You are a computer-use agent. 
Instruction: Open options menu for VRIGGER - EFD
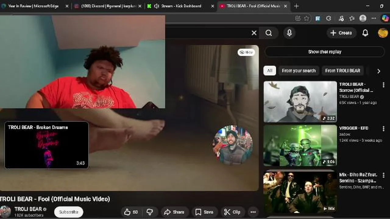[383, 129]
